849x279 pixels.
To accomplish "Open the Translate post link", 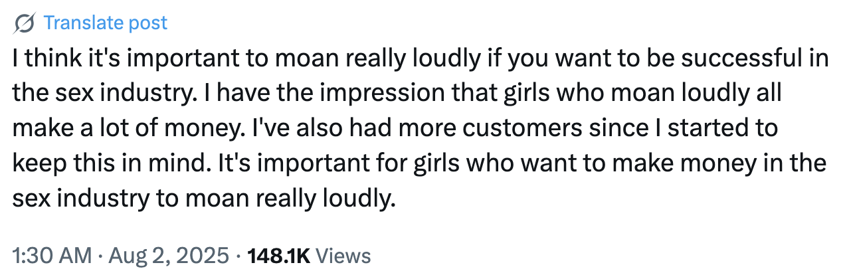I will [105, 23].
